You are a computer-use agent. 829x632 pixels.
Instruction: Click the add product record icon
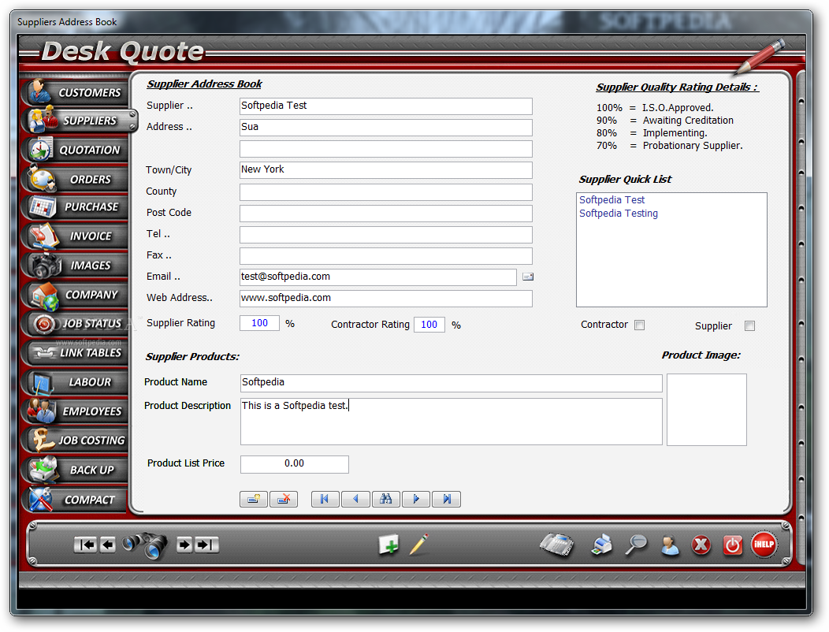coord(254,499)
